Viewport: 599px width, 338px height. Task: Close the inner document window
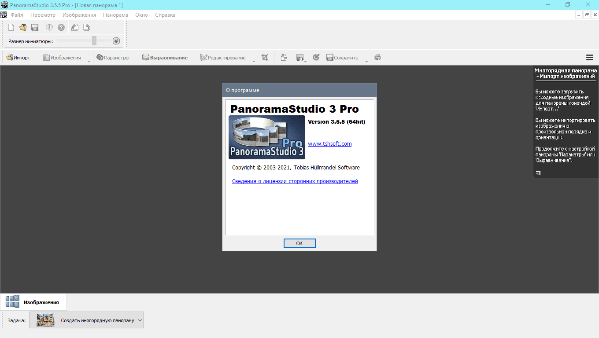594,15
